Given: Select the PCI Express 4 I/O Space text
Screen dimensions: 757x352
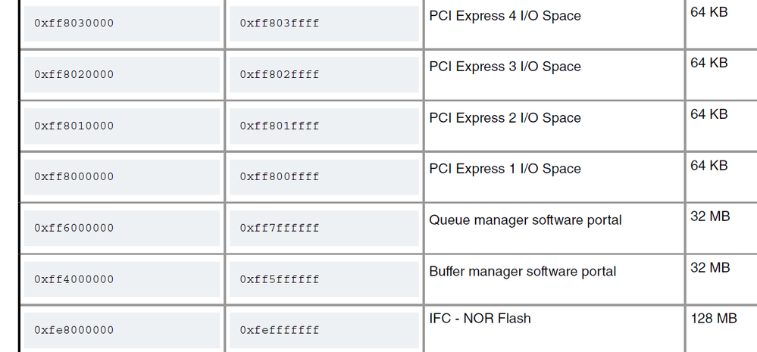Looking at the screenshot, I should pos(505,16).
